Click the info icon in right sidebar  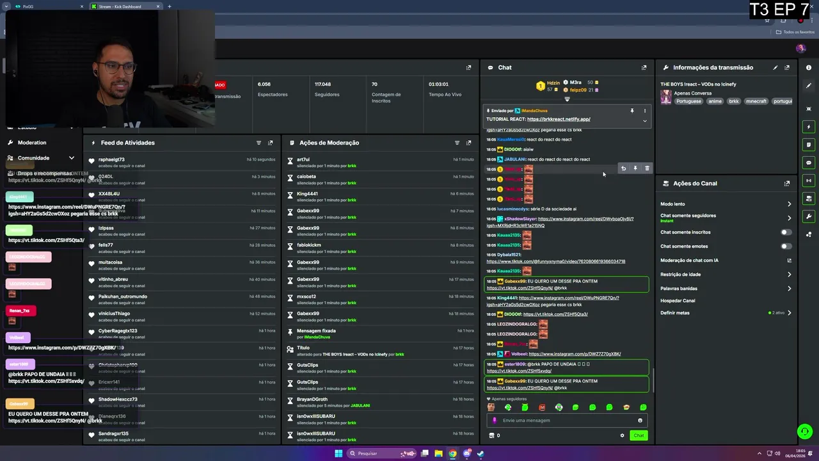[809, 67]
